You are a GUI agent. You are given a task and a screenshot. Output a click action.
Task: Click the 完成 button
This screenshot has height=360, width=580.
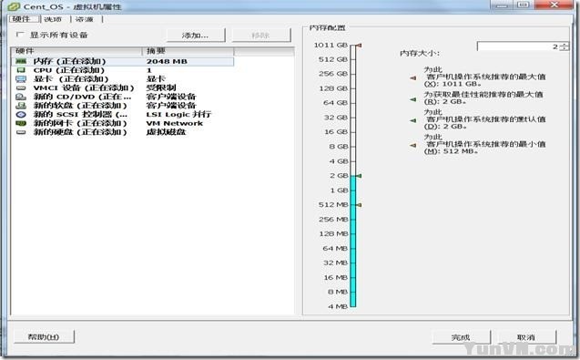(x=461, y=337)
